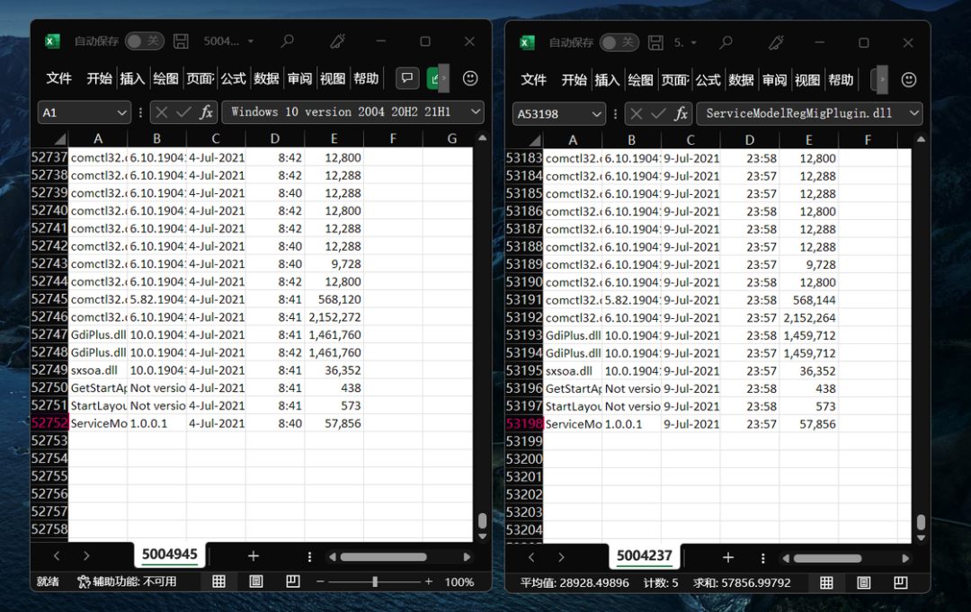Select row 52752 header in left window
The width and height of the screenshot is (971, 612).
pos(49,423)
